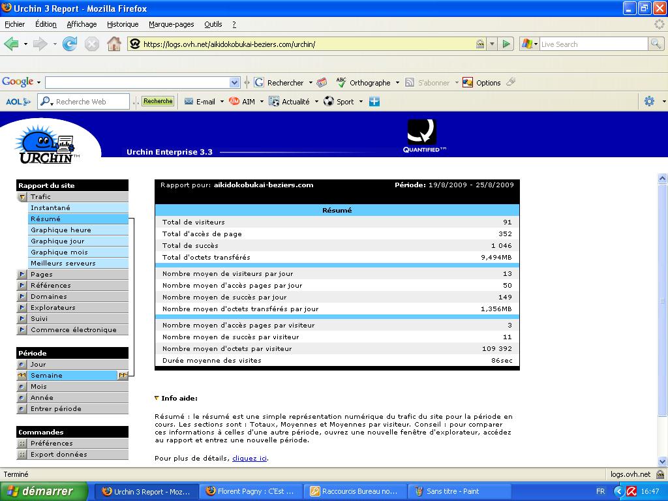
Task: Follow the 'cliquez ici' link
Action: click(250, 459)
